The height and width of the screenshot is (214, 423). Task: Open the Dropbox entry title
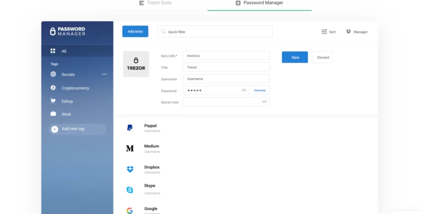(152, 167)
